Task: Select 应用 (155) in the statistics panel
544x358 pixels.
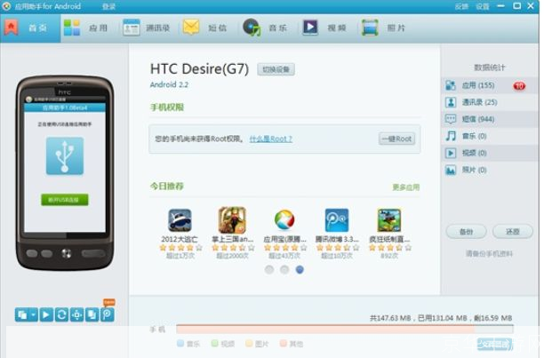Action: coord(490,85)
